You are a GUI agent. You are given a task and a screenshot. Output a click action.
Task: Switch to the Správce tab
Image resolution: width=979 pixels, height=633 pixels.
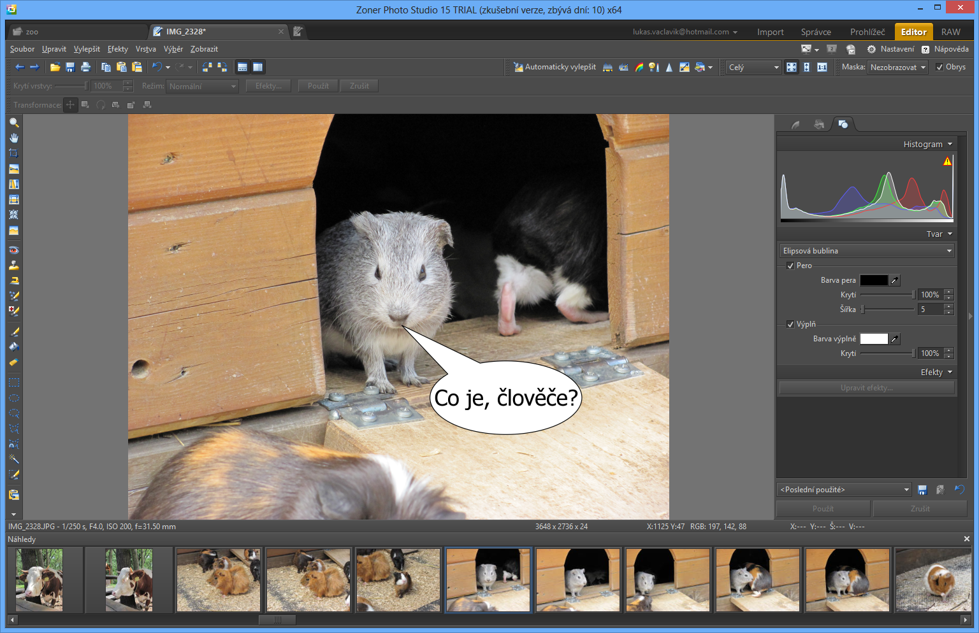click(816, 32)
